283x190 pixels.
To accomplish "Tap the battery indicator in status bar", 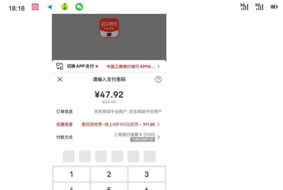I will (x=274, y=7).
